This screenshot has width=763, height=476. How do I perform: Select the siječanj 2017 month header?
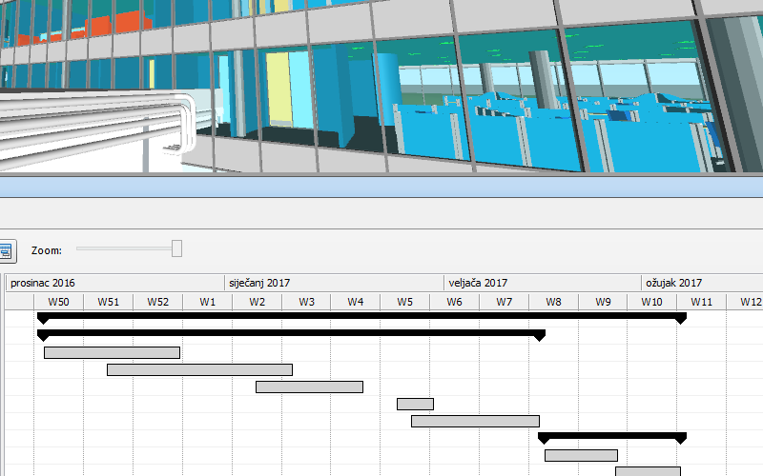[x=259, y=283]
